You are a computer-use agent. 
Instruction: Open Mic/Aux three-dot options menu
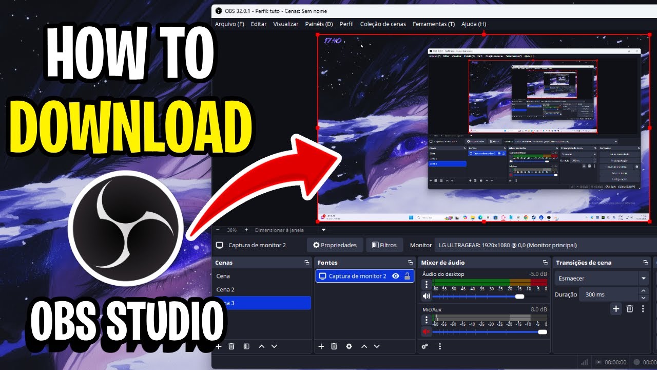(426, 320)
